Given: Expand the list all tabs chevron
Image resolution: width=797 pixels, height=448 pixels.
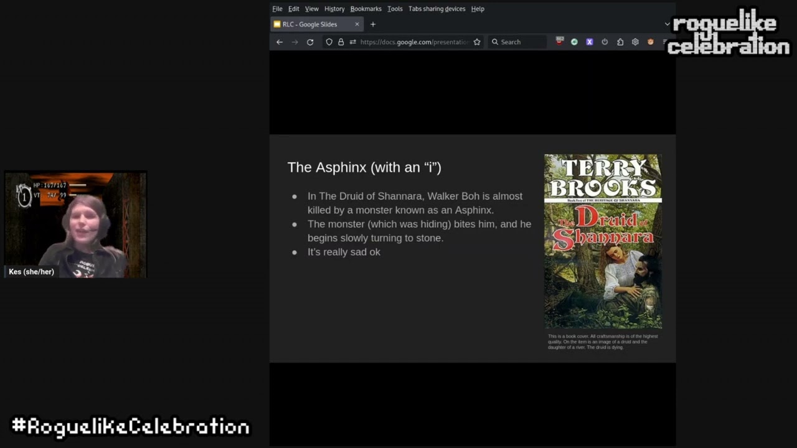Looking at the screenshot, I should point(667,24).
